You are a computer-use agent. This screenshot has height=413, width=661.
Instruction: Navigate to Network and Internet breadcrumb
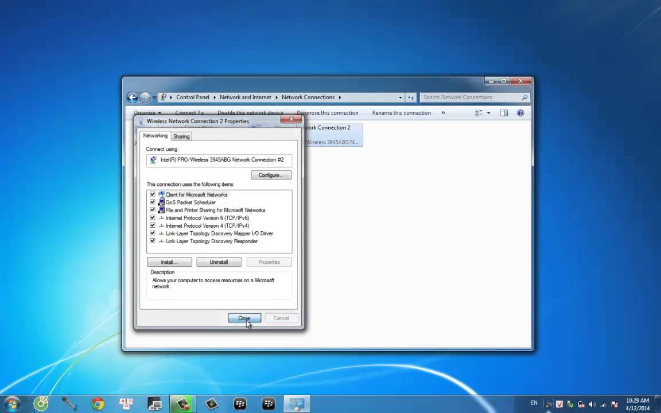246,98
